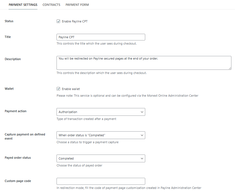
Task: Focus the Custom page code field
Action: point(101,181)
